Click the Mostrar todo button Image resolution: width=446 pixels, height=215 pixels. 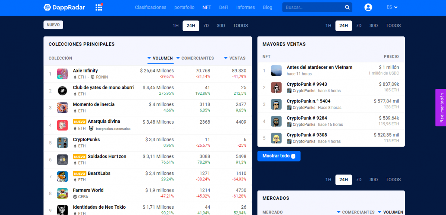[x=278, y=156]
